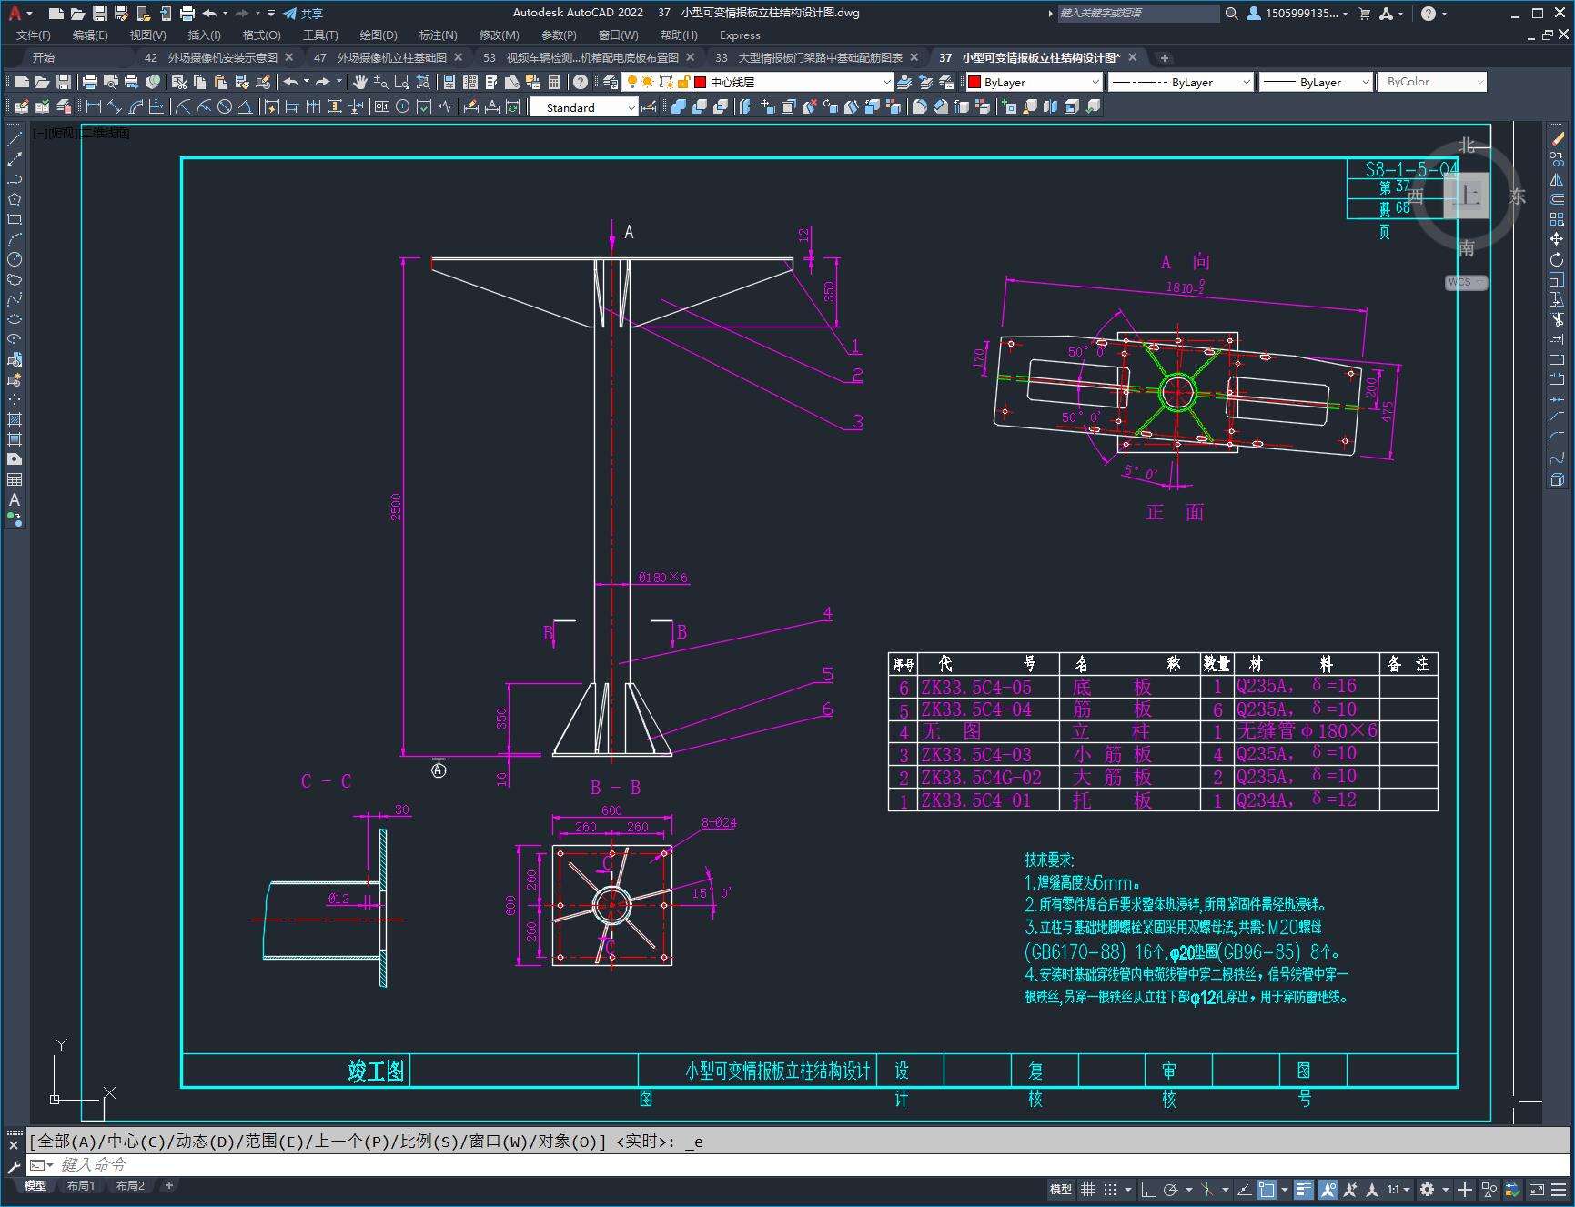This screenshot has height=1207, width=1575.
Task: Open the 文件(F) menu
Action: coord(34,35)
